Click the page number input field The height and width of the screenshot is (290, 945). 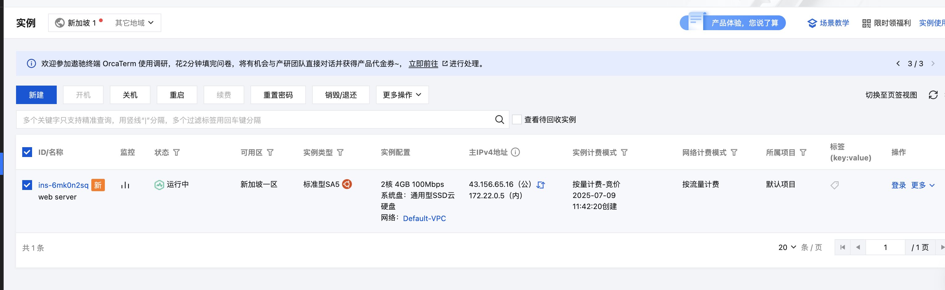[x=885, y=248]
